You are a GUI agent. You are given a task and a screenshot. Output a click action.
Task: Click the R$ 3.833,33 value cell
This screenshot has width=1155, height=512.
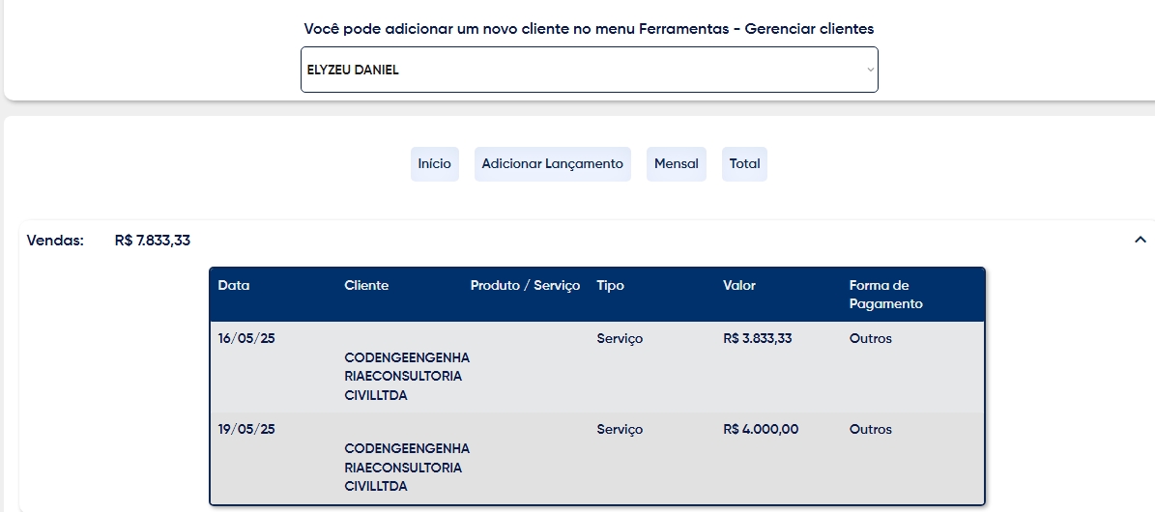point(757,339)
